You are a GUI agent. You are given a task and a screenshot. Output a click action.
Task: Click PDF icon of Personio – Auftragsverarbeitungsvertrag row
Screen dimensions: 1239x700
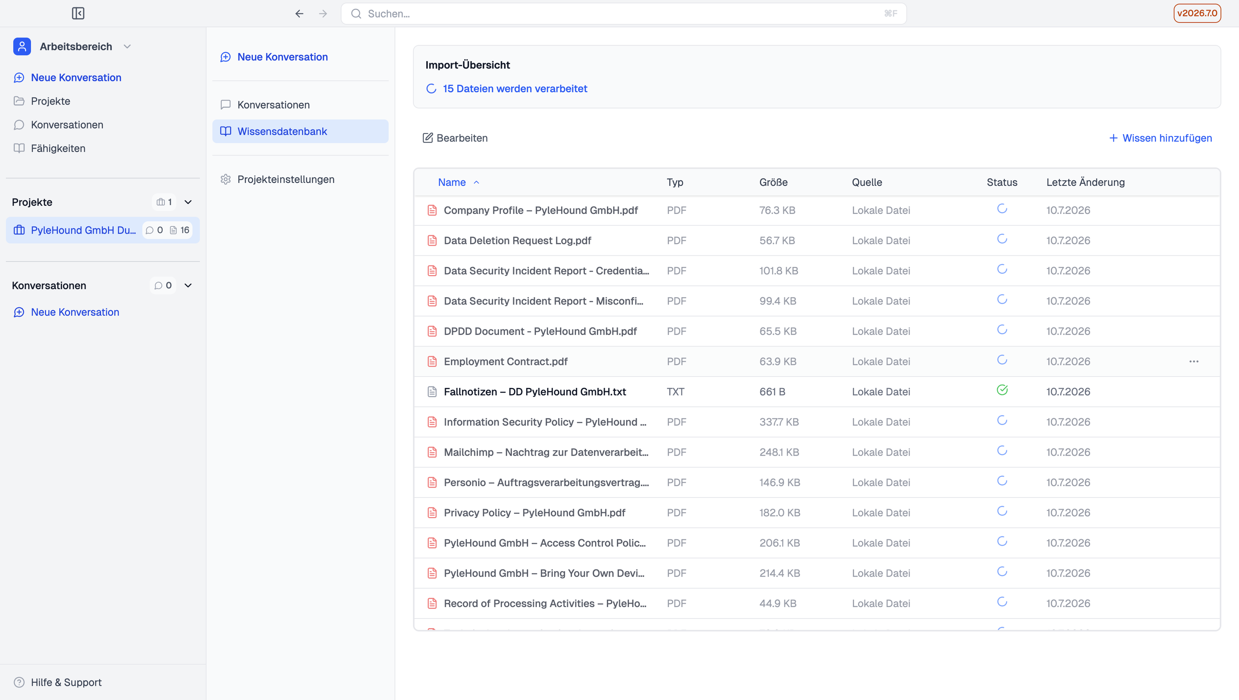click(x=432, y=482)
